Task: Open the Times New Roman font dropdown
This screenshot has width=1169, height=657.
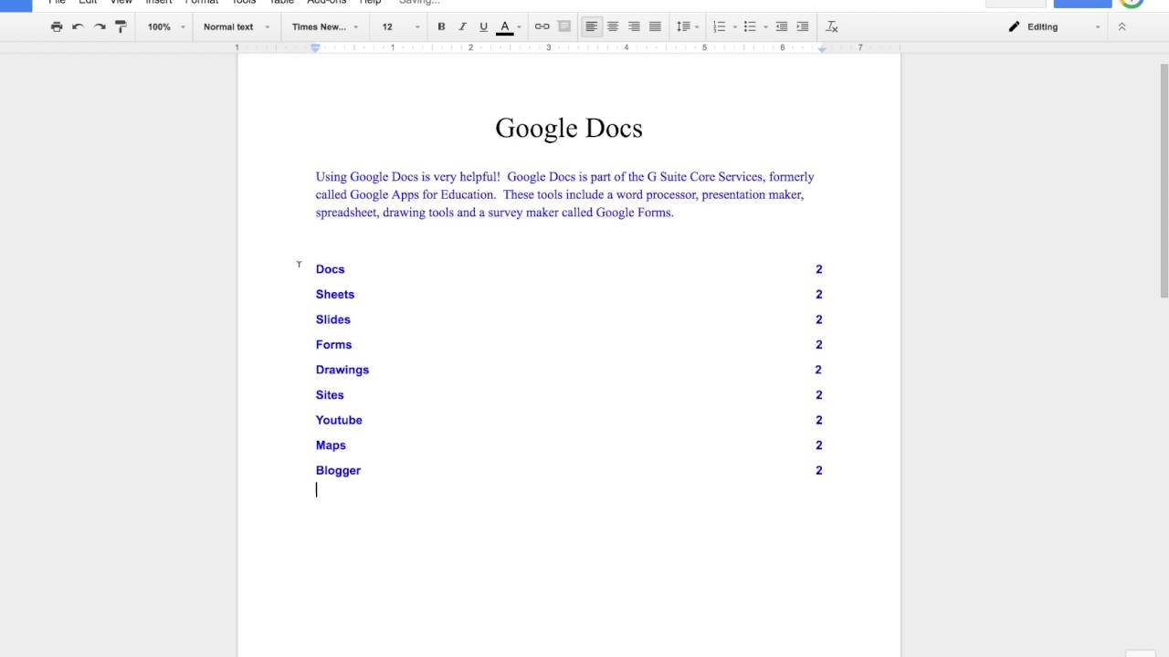Action: tap(324, 27)
